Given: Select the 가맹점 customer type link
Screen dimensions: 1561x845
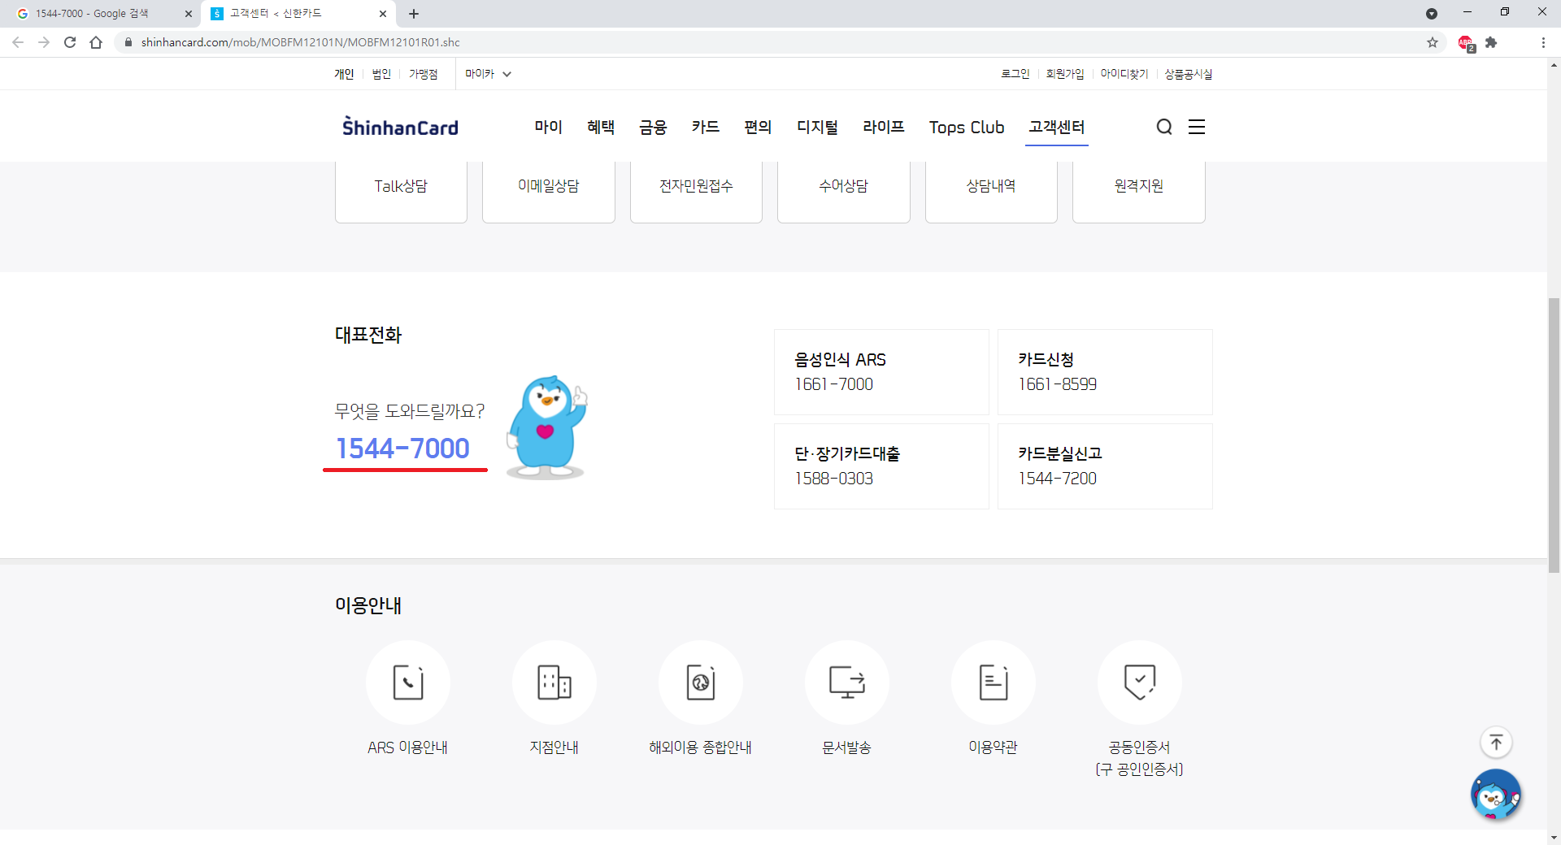Looking at the screenshot, I should coord(423,74).
